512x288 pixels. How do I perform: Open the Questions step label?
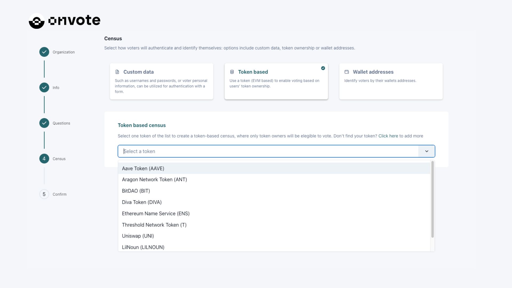point(61,123)
